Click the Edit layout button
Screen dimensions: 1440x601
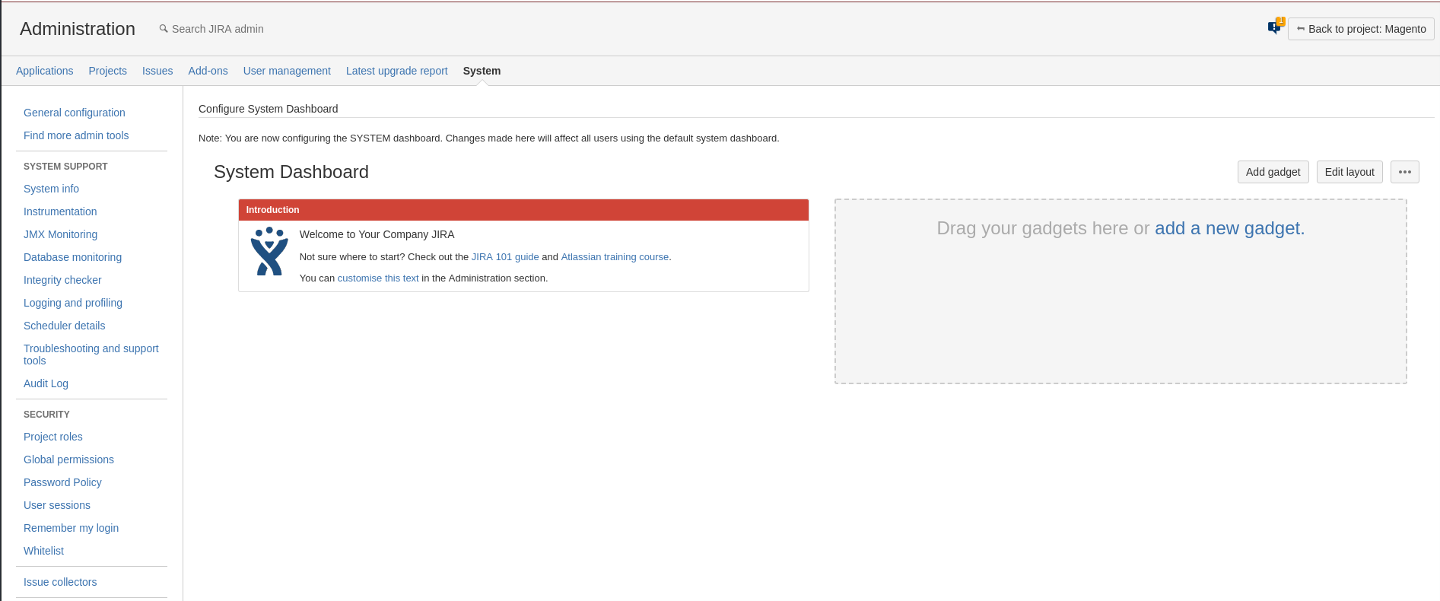[x=1349, y=172]
